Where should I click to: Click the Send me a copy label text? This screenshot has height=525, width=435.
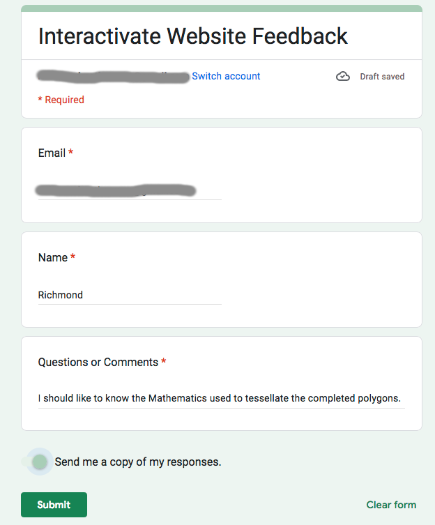pyautogui.click(x=137, y=462)
